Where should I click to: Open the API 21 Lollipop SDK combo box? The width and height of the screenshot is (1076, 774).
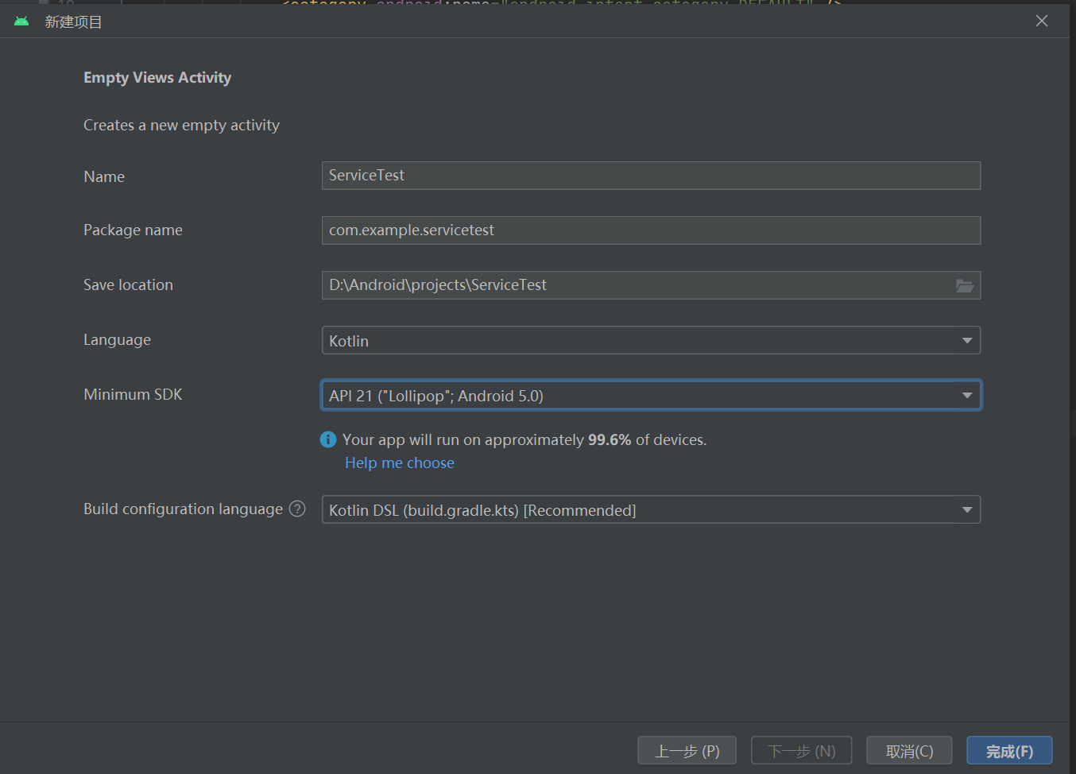click(x=651, y=395)
